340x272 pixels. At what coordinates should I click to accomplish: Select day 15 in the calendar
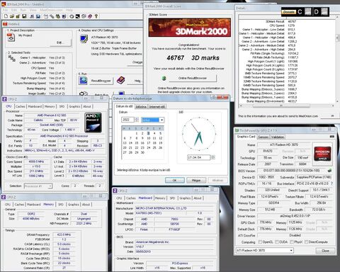point(137,143)
